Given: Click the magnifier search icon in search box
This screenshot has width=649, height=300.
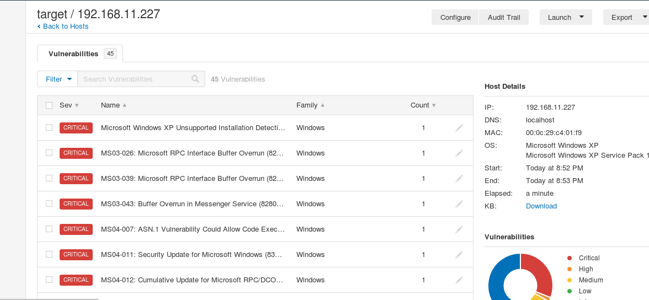Looking at the screenshot, I should pyautogui.click(x=195, y=79).
